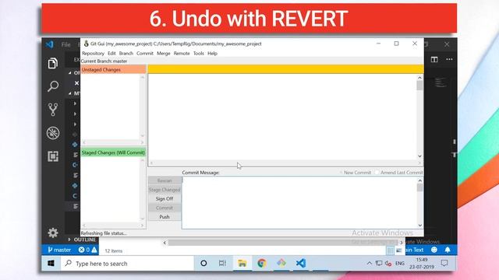The height and width of the screenshot is (280, 499).
Task: Open Git Gui Branch menu
Action: tap(126, 54)
